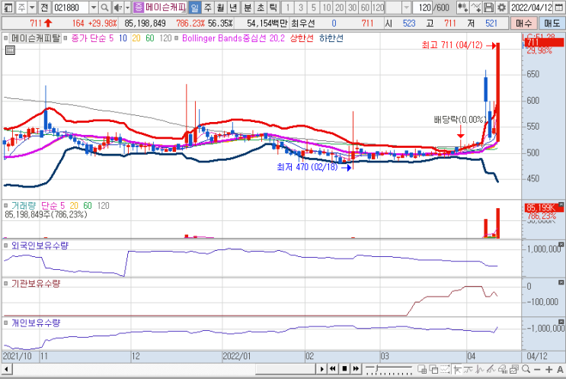Click the 개인보유수량 panel label
The width and height of the screenshot is (566, 379).
point(36,323)
